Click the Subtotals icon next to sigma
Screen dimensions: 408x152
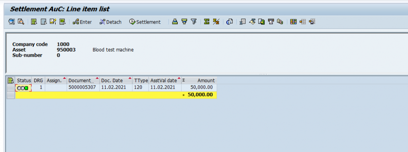tap(216, 22)
